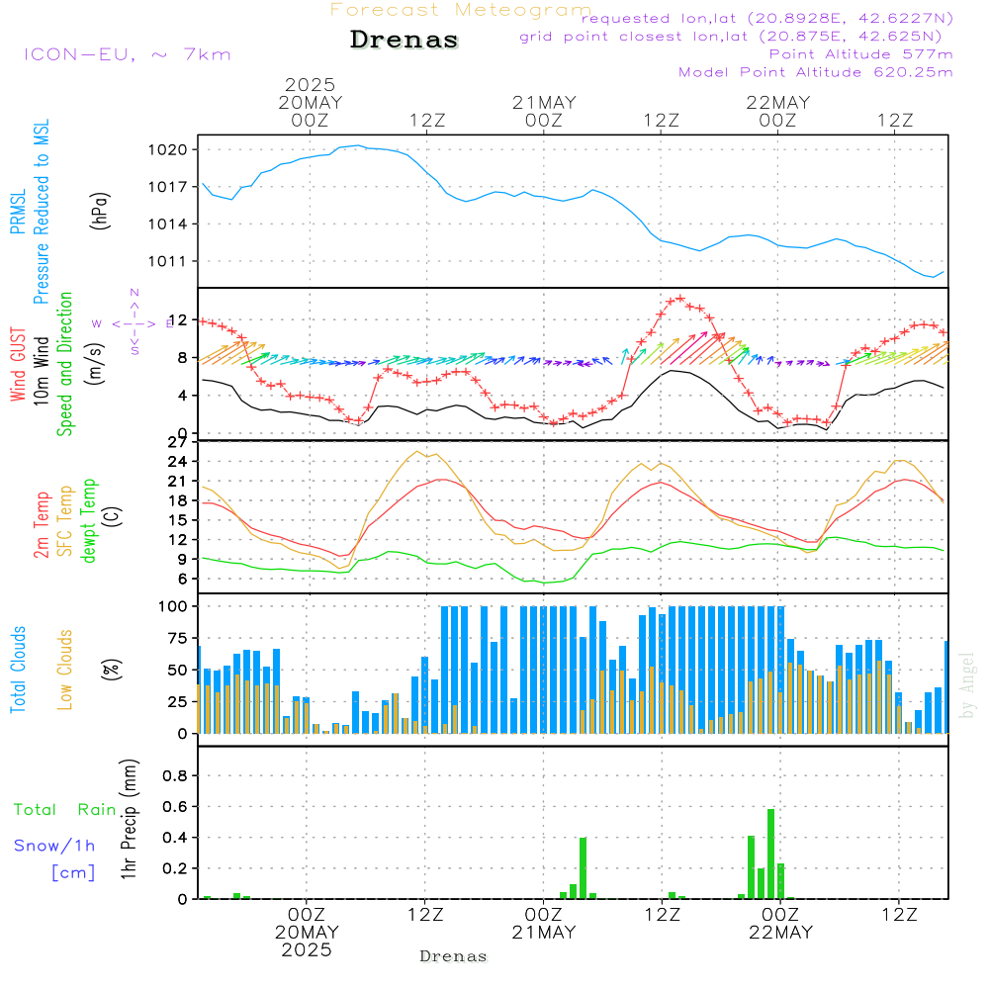This screenshot has width=989, height=989.
Task: Click the '2m Temp' red label
Action: point(41,525)
